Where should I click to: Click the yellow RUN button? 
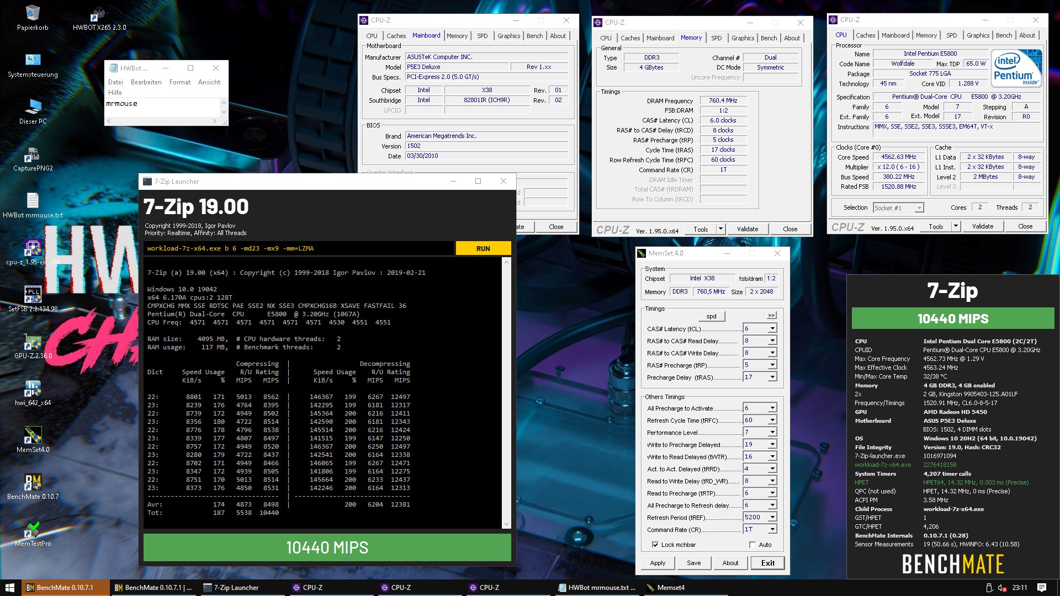pos(483,248)
